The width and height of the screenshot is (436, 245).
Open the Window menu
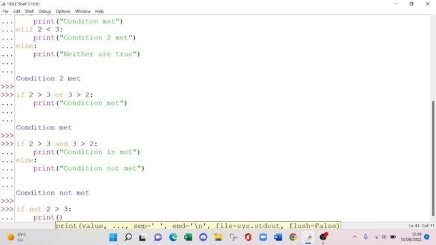pyautogui.click(x=82, y=12)
